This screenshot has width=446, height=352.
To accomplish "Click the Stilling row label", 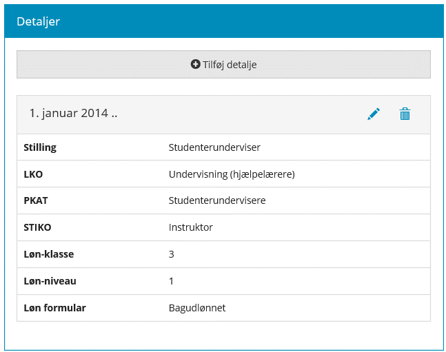I will tap(40, 147).
